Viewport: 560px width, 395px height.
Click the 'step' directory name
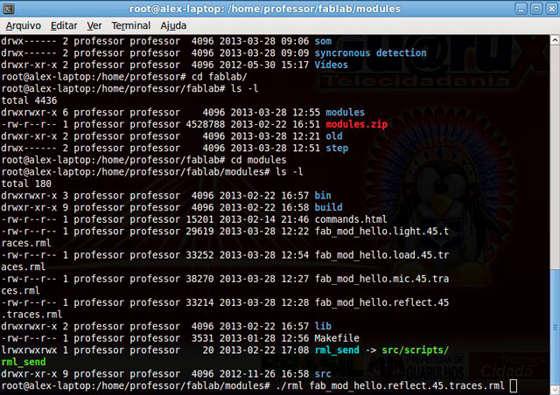click(x=337, y=148)
